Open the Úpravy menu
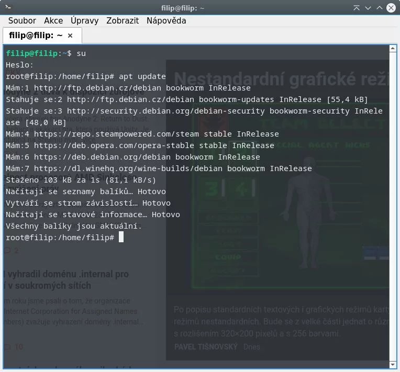 pos(84,20)
